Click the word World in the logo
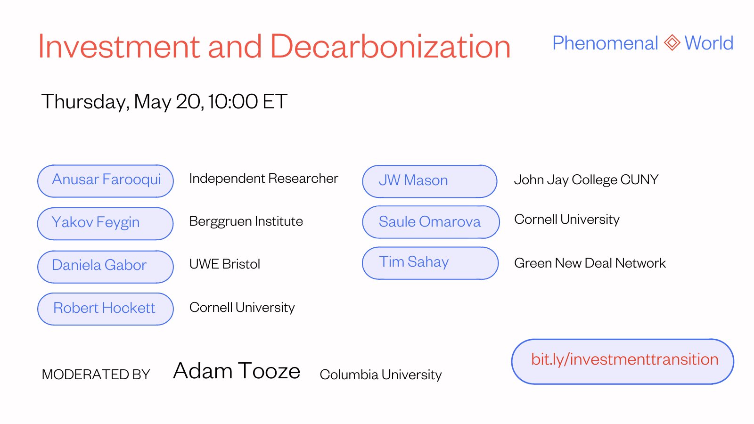This screenshot has height=424, width=754. [x=709, y=43]
